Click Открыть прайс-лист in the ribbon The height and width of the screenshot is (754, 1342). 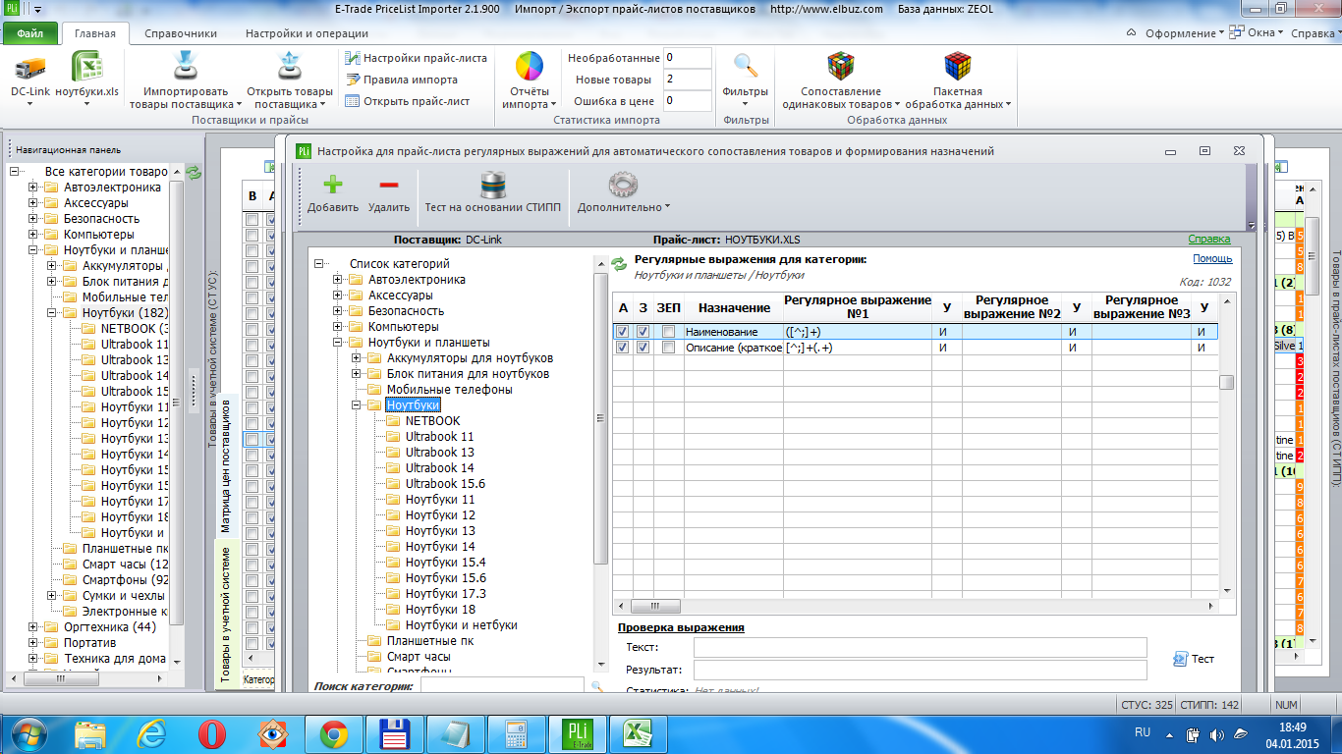tap(408, 101)
